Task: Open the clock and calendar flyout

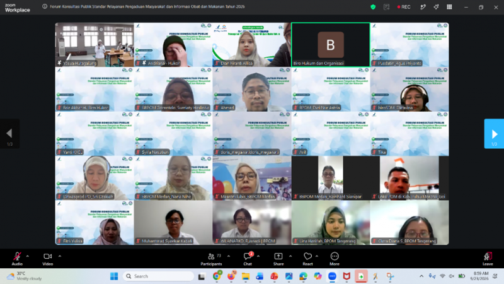Action: pos(479,276)
